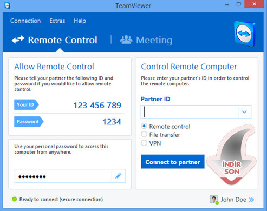
Task: Click the green ready status indicator
Action: [x=14, y=199]
